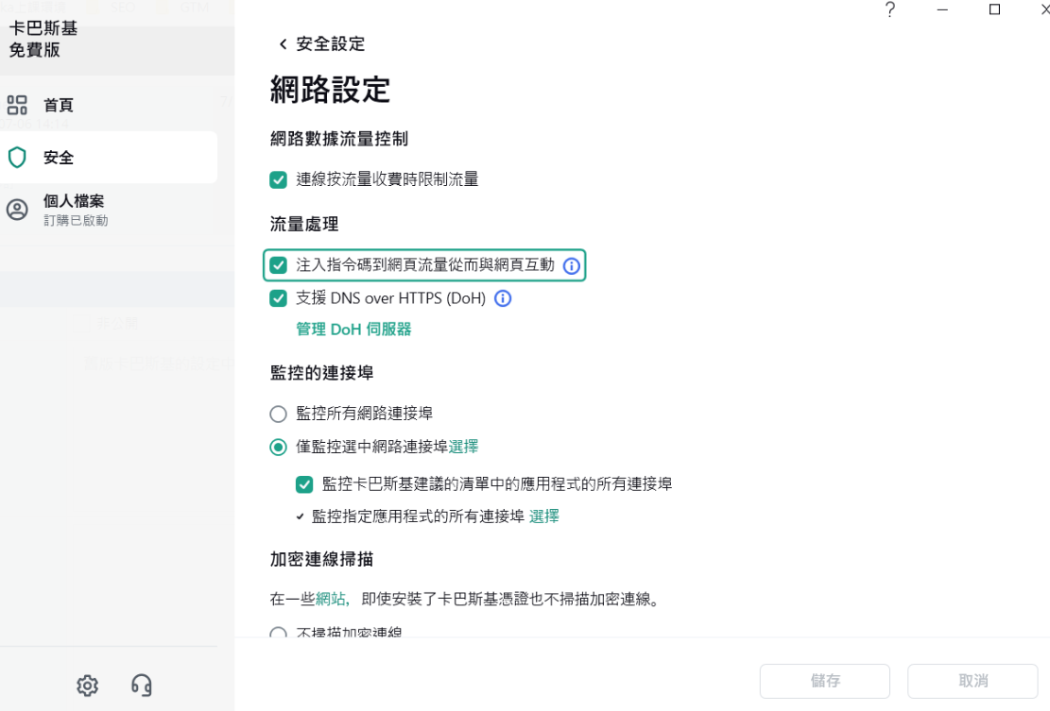The height and width of the screenshot is (711, 1050).
Task: Select 不掃描加密連線 radio option
Action: tap(278, 634)
